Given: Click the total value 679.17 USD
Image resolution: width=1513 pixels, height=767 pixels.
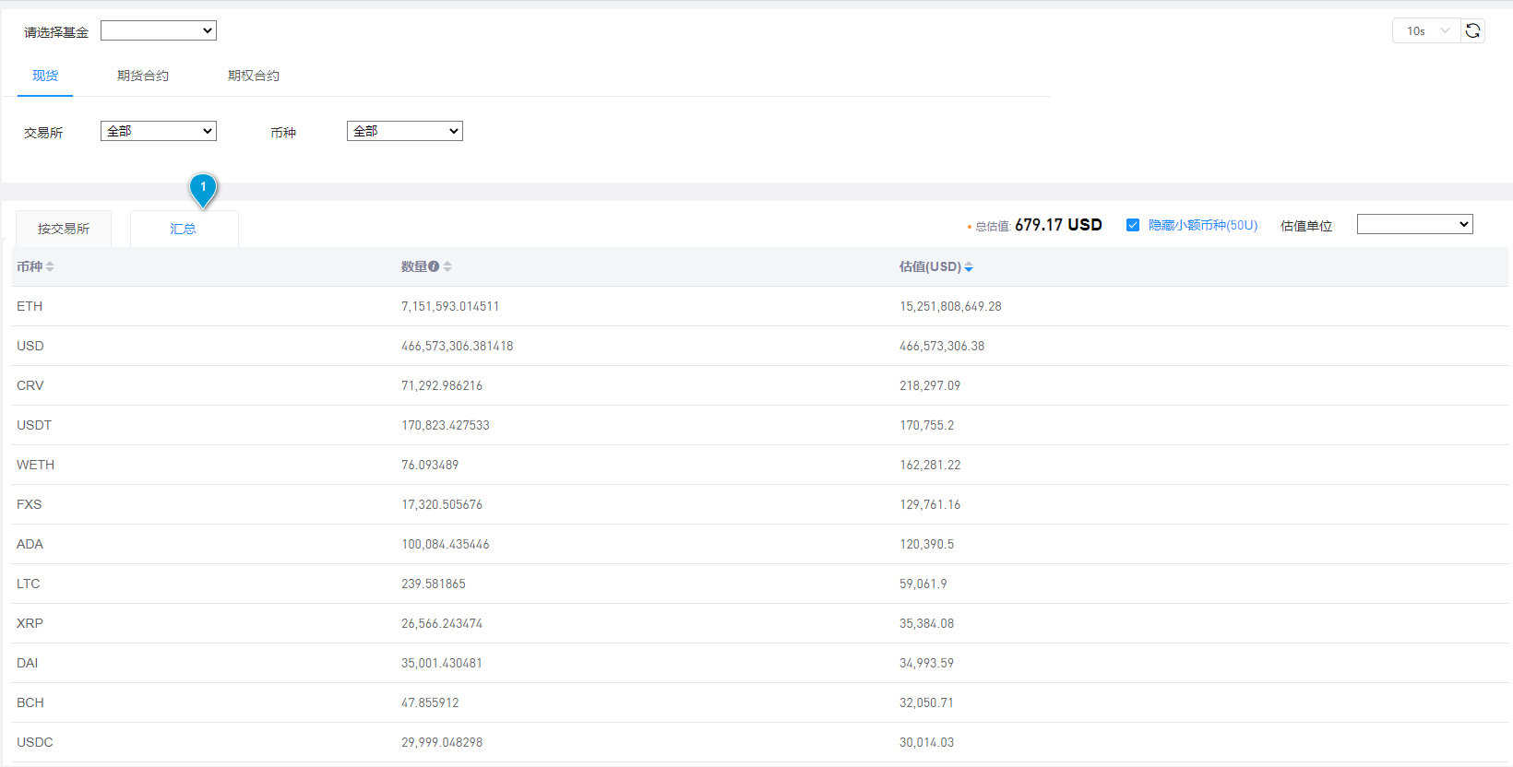Looking at the screenshot, I should click(1058, 225).
